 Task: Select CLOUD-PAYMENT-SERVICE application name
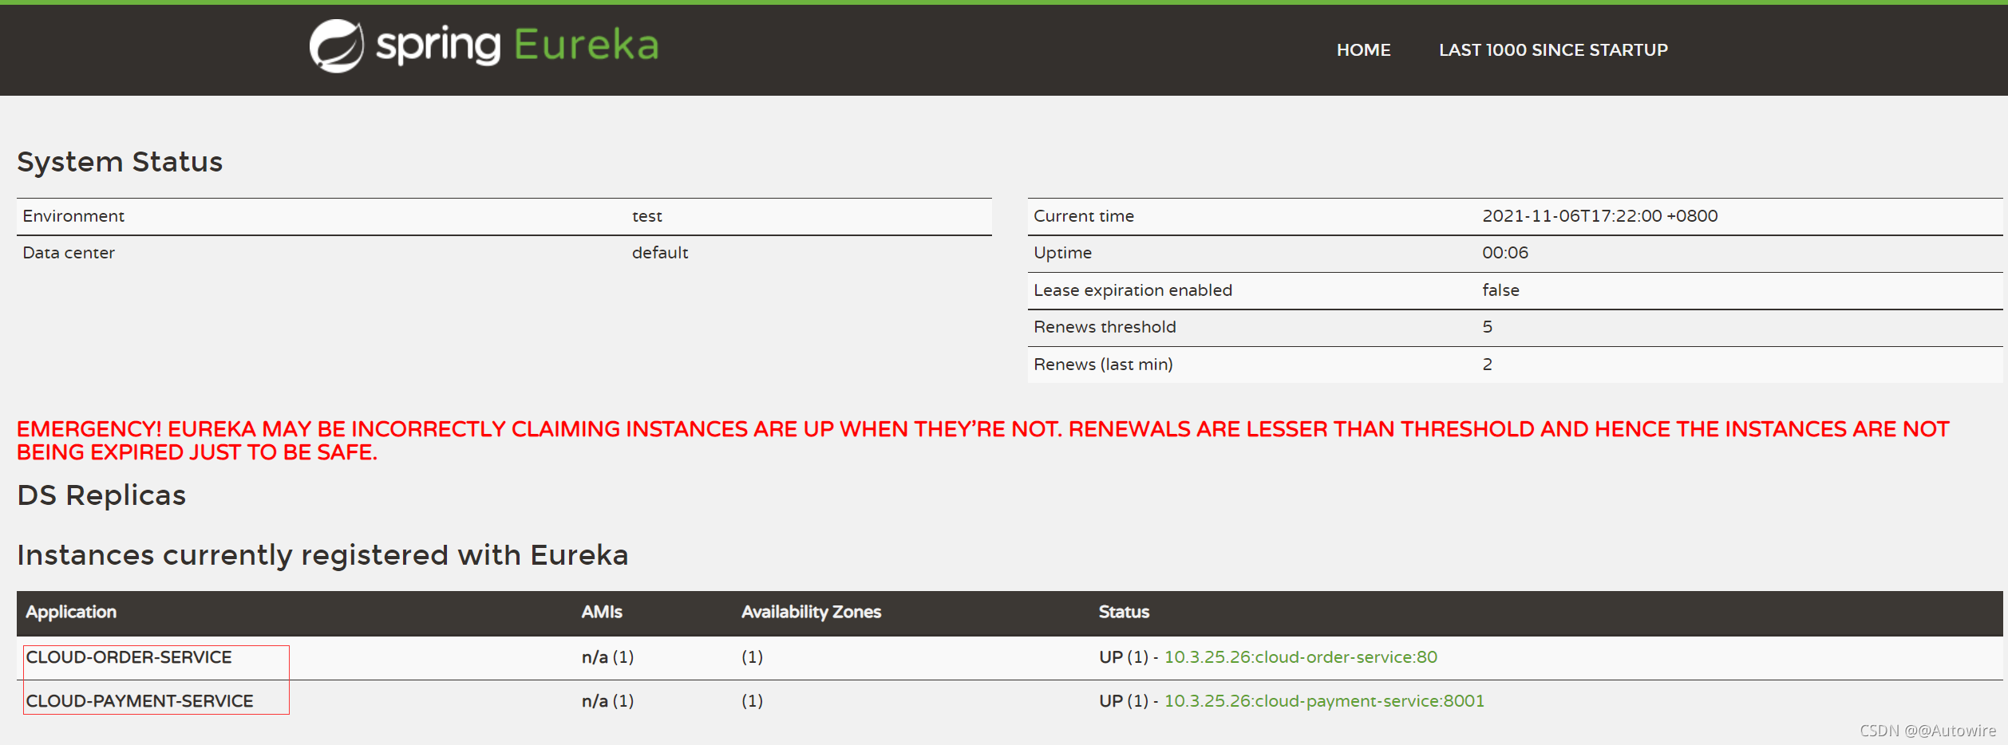(140, 700)
